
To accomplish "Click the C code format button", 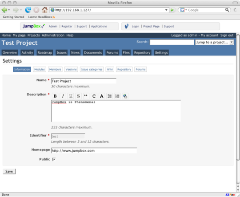I will click(x=94, y=96).
